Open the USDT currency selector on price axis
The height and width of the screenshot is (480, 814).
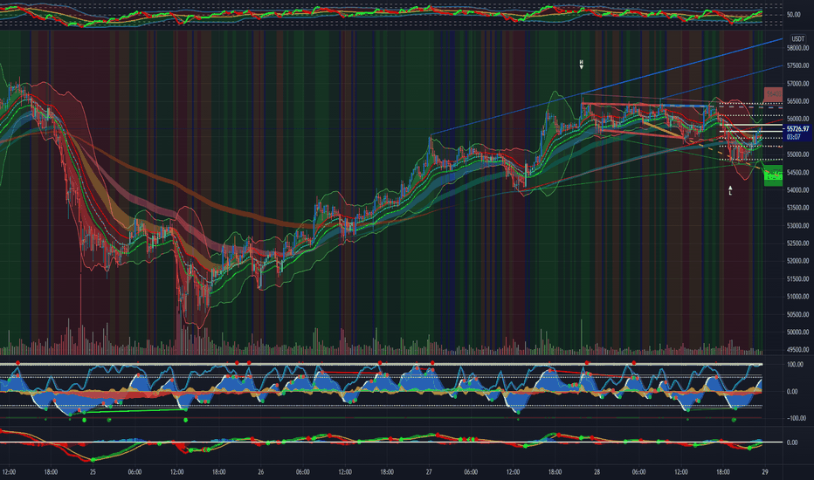coord(797,38)
